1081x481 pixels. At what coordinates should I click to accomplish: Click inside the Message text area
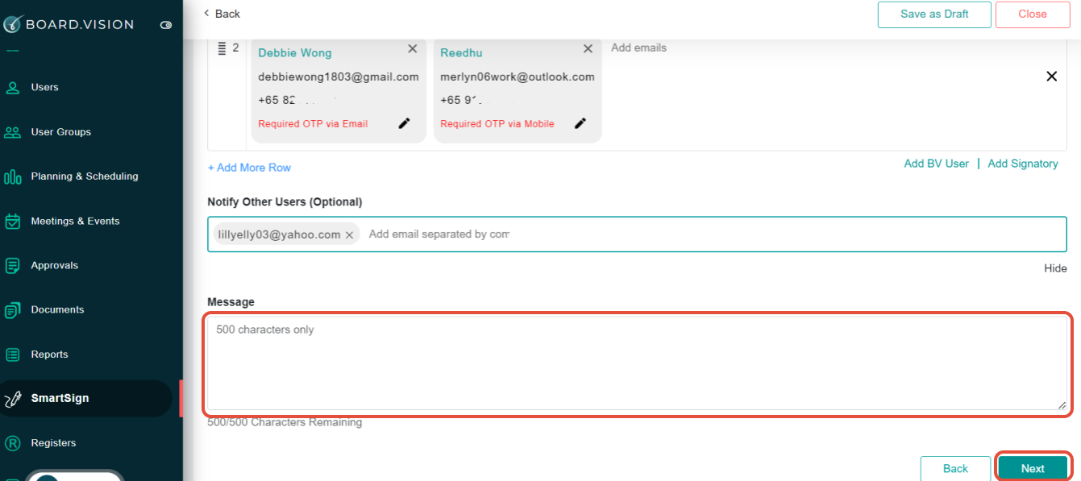coord(637,363)
